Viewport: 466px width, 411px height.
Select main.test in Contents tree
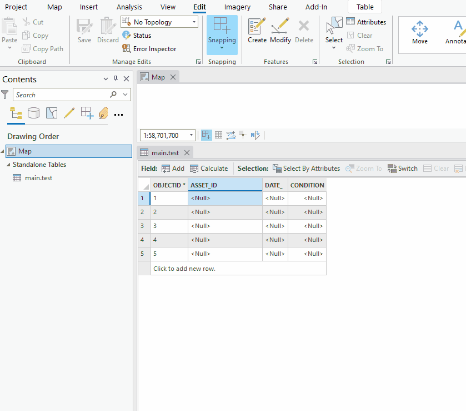[38, 178]
